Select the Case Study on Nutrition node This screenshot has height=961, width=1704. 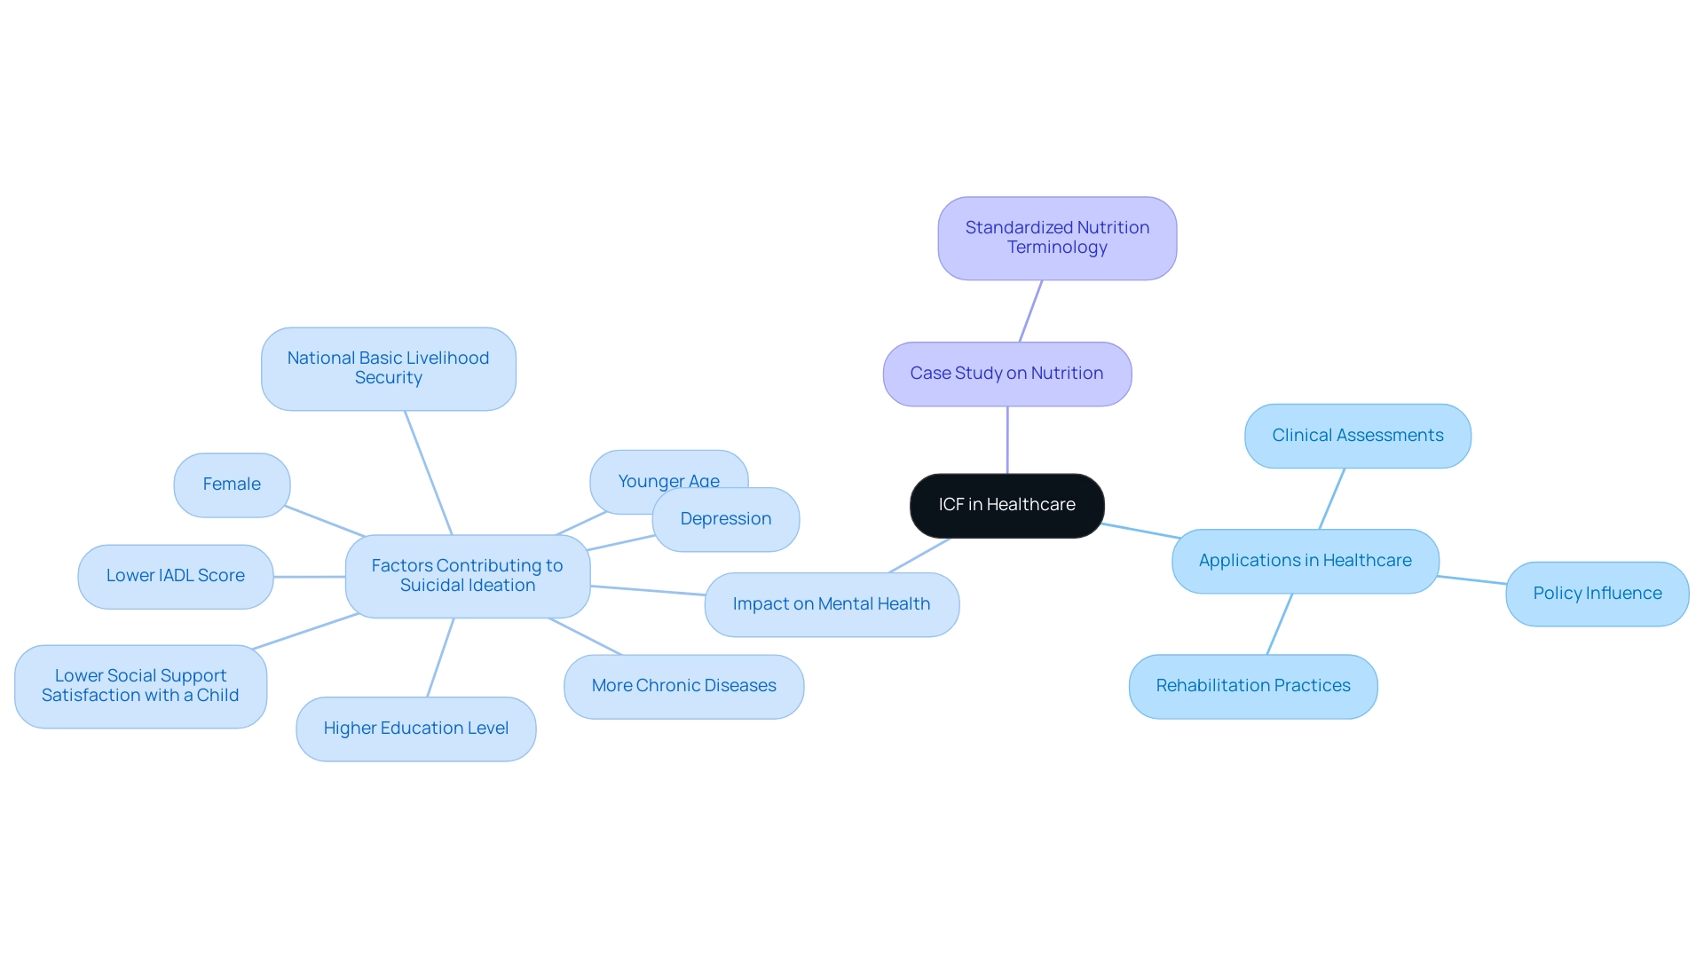click(x=1007, y=371)
